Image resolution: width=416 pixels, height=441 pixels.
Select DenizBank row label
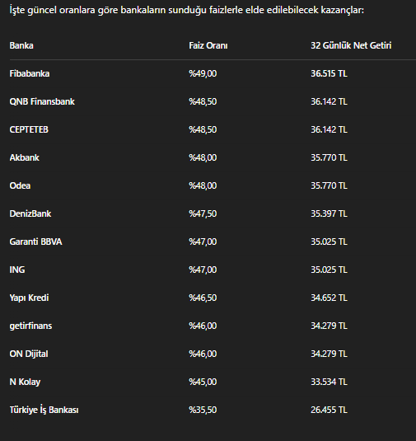click(x=30, y=213)
